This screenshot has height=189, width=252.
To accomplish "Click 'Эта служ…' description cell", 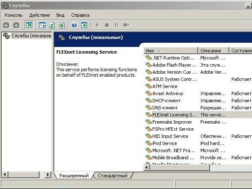I will (x=212, y=65).
